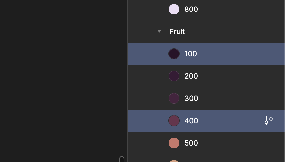
Task: Click the scrollbar strip at panel's right edge
Action: pyautogui.click(x=284, y=81)
